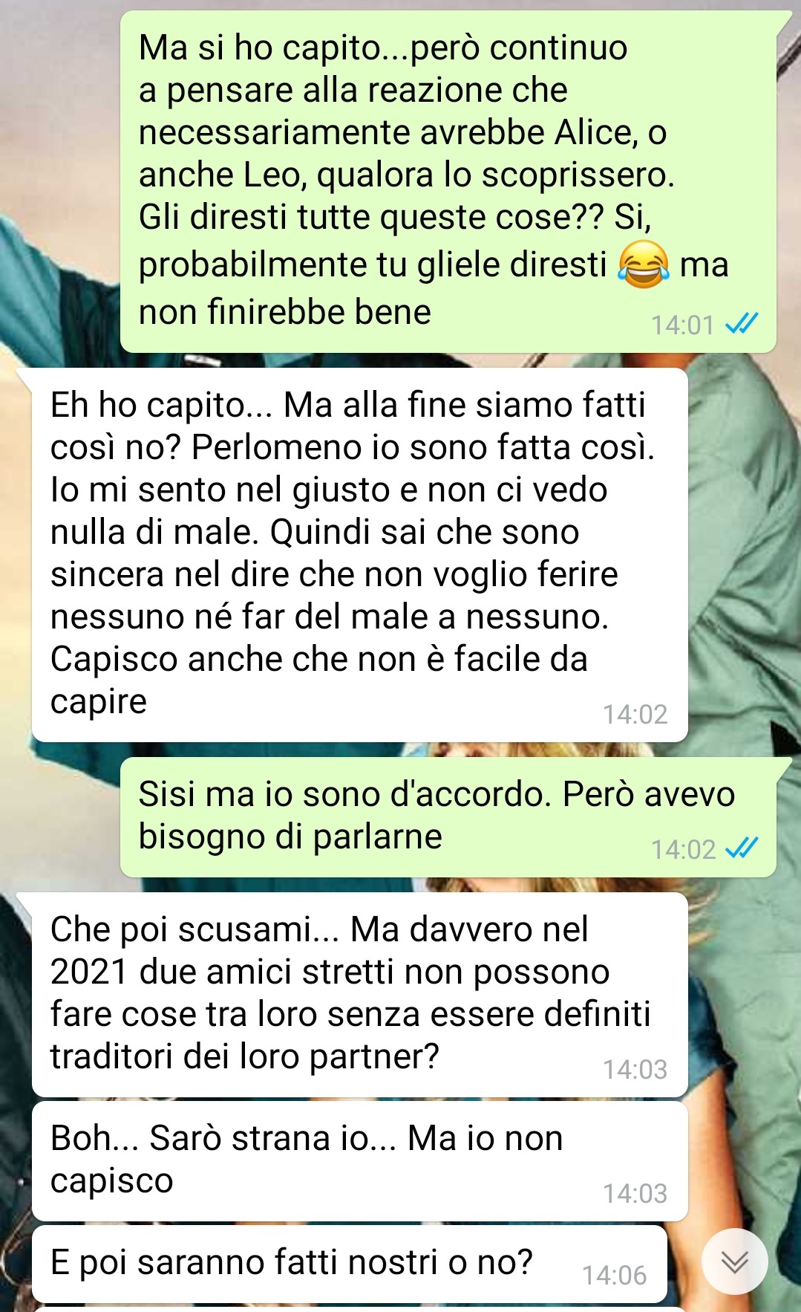Tap the laughing emoji in the first message
Screen dimensions: 801x1312
[x=643, y=264]
